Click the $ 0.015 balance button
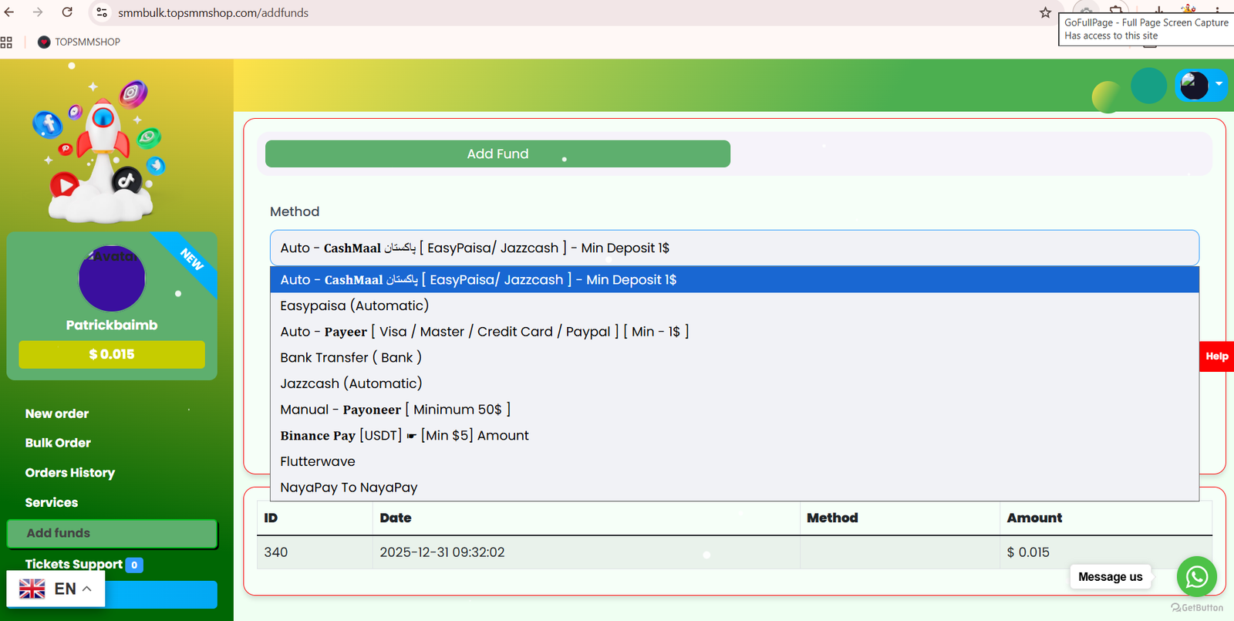Screen dimensions: 1234x621 (x=112, y=354)
